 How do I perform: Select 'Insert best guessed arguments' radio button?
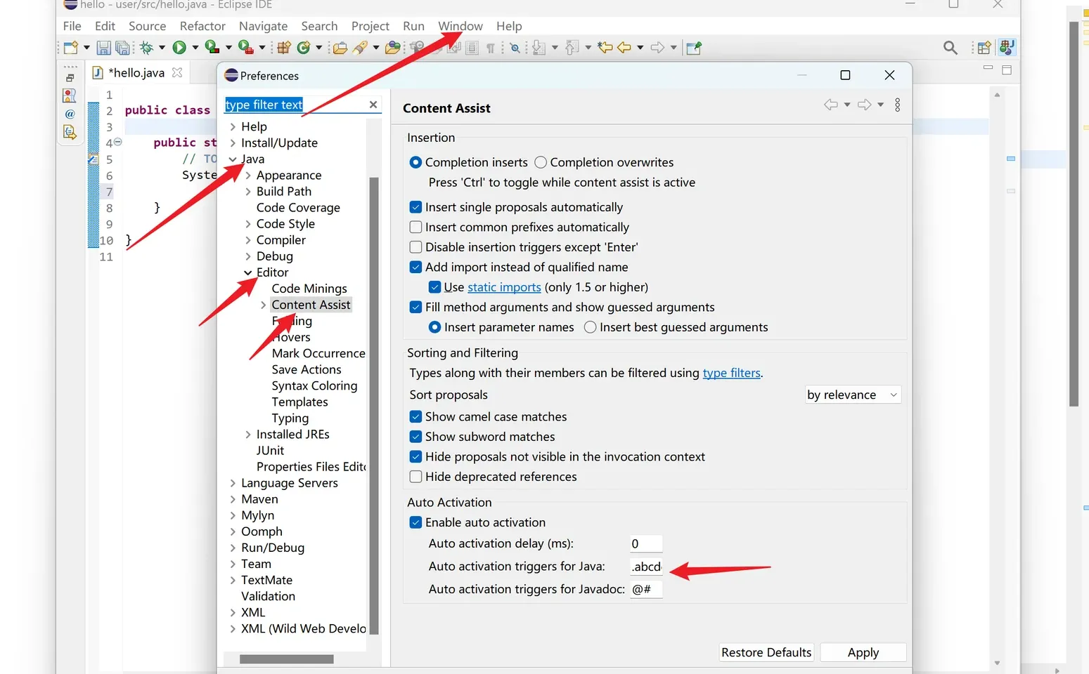pos(591,327)
